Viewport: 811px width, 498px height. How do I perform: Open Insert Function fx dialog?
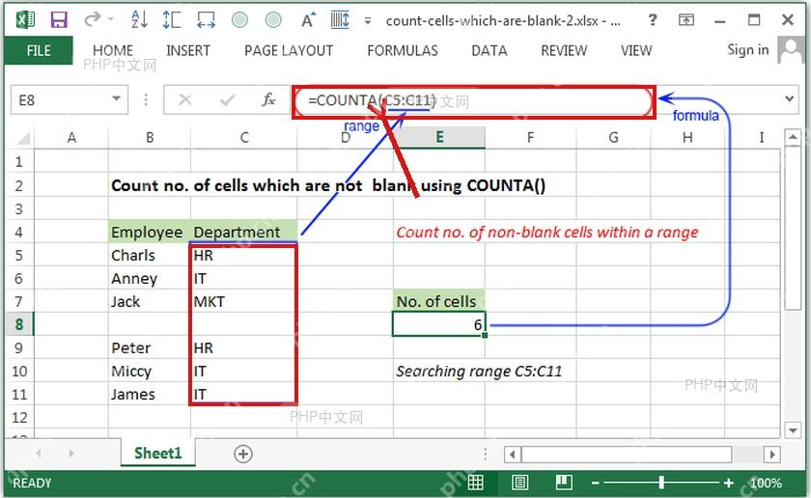(x=268, y=99)
